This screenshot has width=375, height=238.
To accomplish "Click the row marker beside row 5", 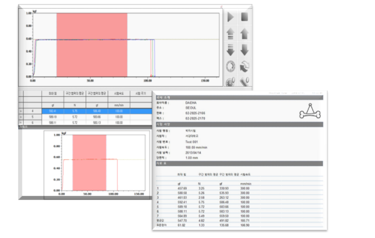I will (21, 117).
